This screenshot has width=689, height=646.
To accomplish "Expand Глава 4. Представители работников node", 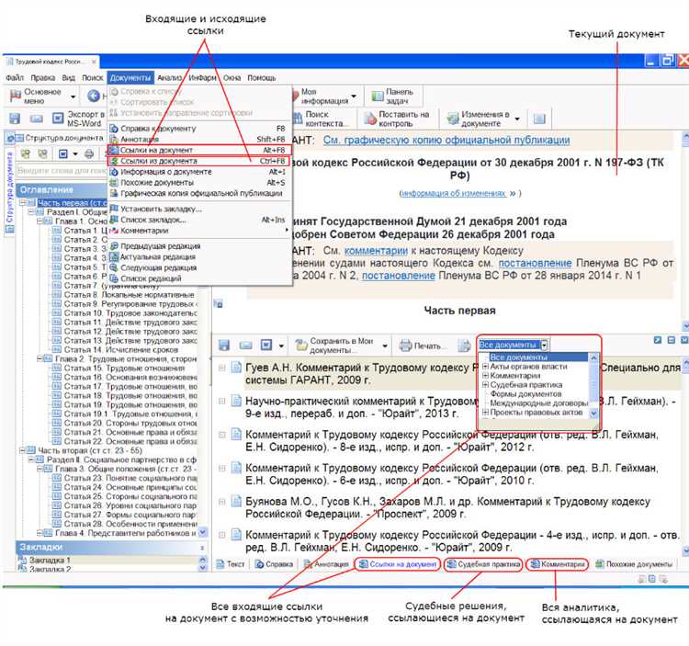I will point(40,533).
